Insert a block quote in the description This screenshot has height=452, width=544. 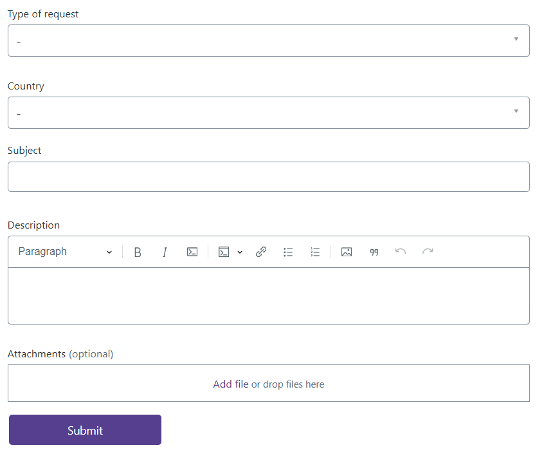(x=374, y=252)
